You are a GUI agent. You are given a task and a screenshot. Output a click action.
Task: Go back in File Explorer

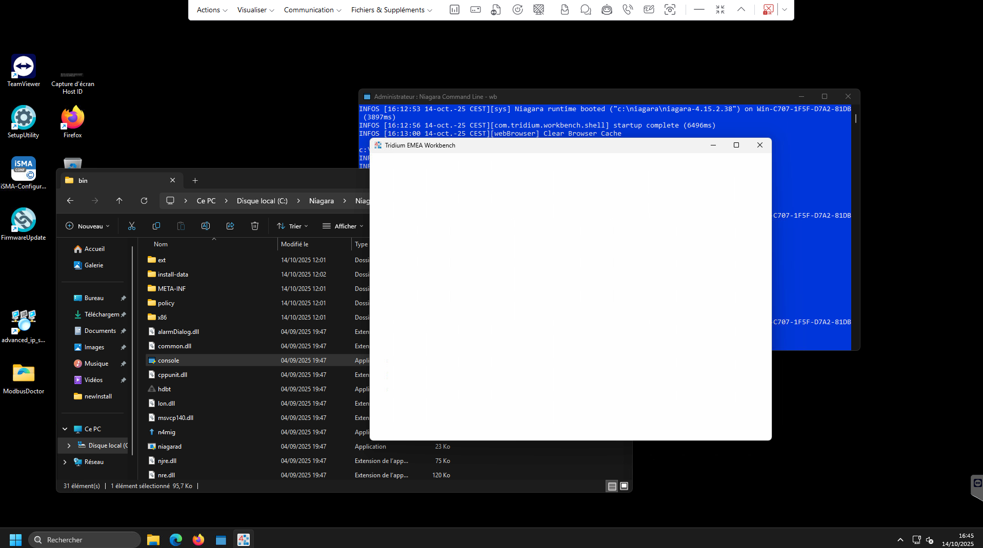[70, 201]
